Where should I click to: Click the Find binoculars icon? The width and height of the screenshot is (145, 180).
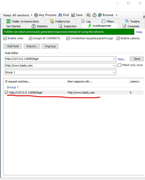point(60,15)
